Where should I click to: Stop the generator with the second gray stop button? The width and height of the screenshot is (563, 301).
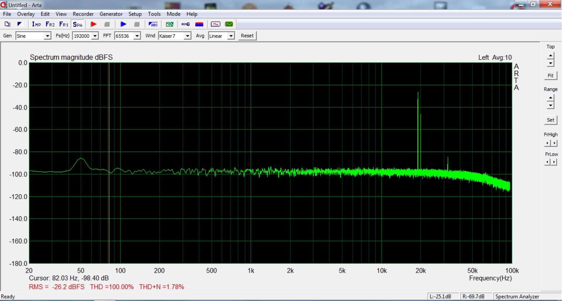(137, 24)
